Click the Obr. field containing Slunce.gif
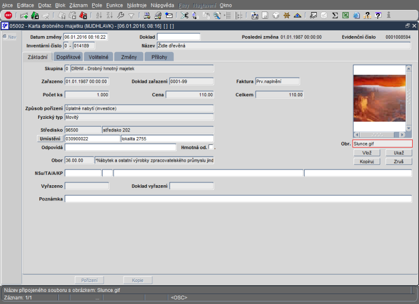This screenshot has width=419, height=304. pos(382,143)
